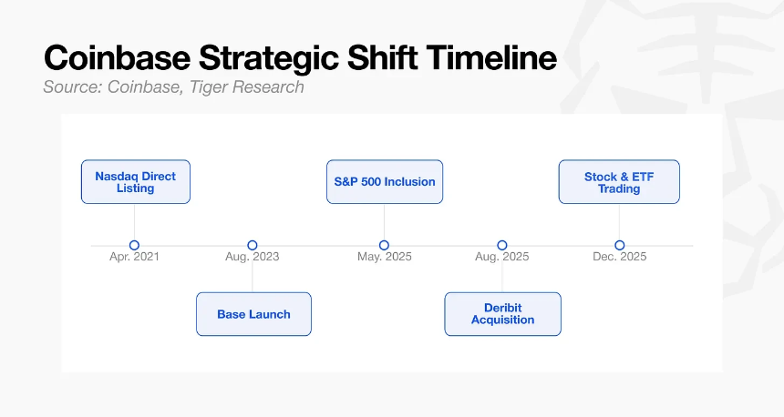
Task: Click the May. 2025 timeline marker circle
Action: click(384, 245)
